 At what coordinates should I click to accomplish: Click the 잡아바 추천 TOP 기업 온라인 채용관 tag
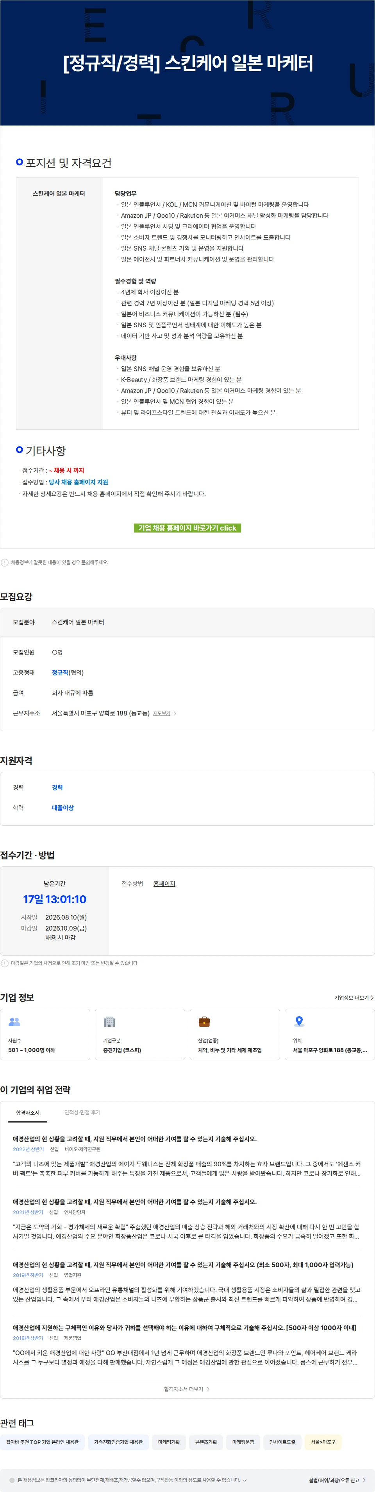(x=42, y=1442)
